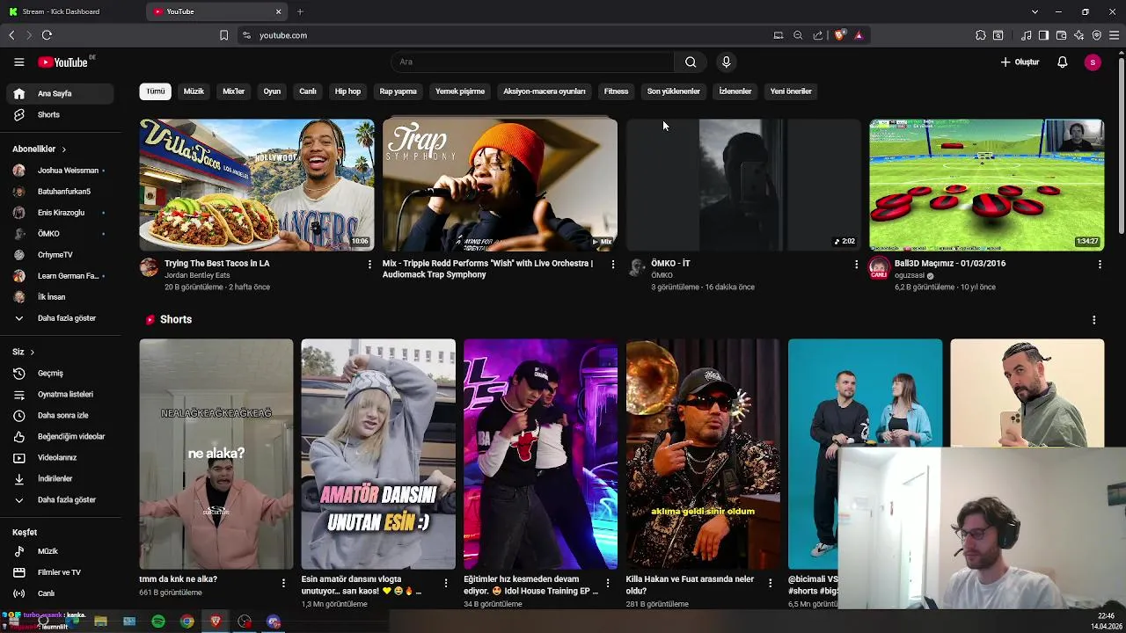Viewport: 1126px width, 633px height.
Task: Select Aksiyon-macera oyunları filter chip
Action: coord(544,91)
